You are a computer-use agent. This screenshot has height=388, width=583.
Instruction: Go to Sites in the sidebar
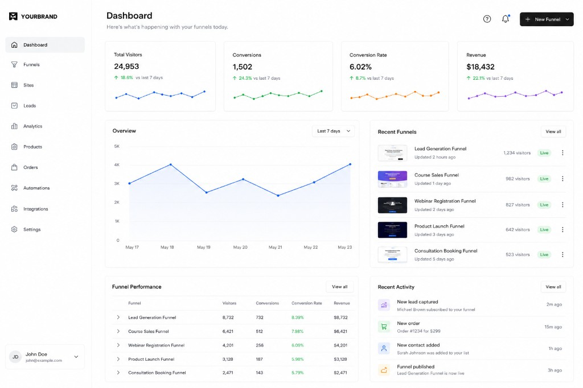45,85
